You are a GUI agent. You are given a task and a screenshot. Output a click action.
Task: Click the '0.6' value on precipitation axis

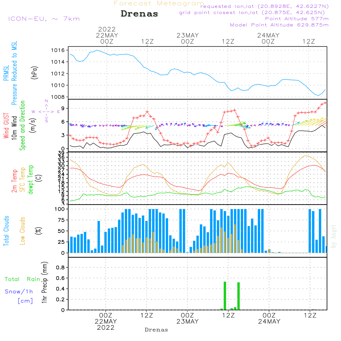pos(60,278)
